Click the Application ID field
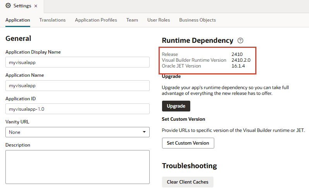The image size is (309, 189). pyautogui.click(x=77, y=109)
